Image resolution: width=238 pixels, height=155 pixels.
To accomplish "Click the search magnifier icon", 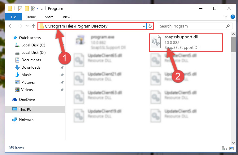I will (228, 26).
